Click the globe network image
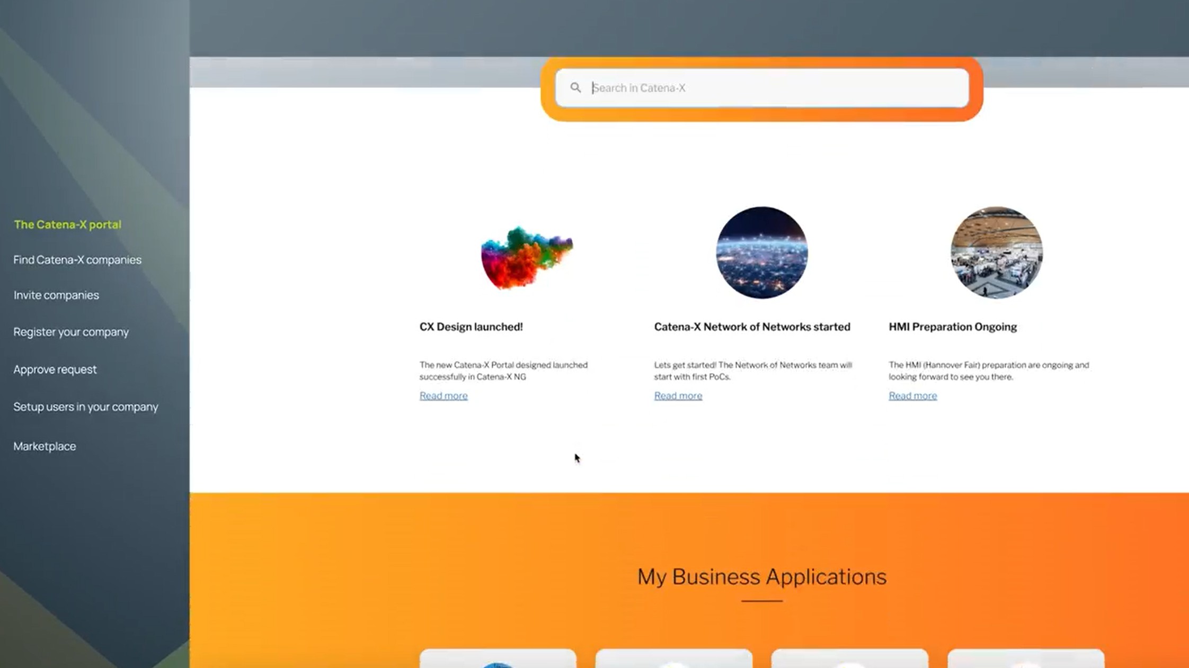 tap(762, 252)
